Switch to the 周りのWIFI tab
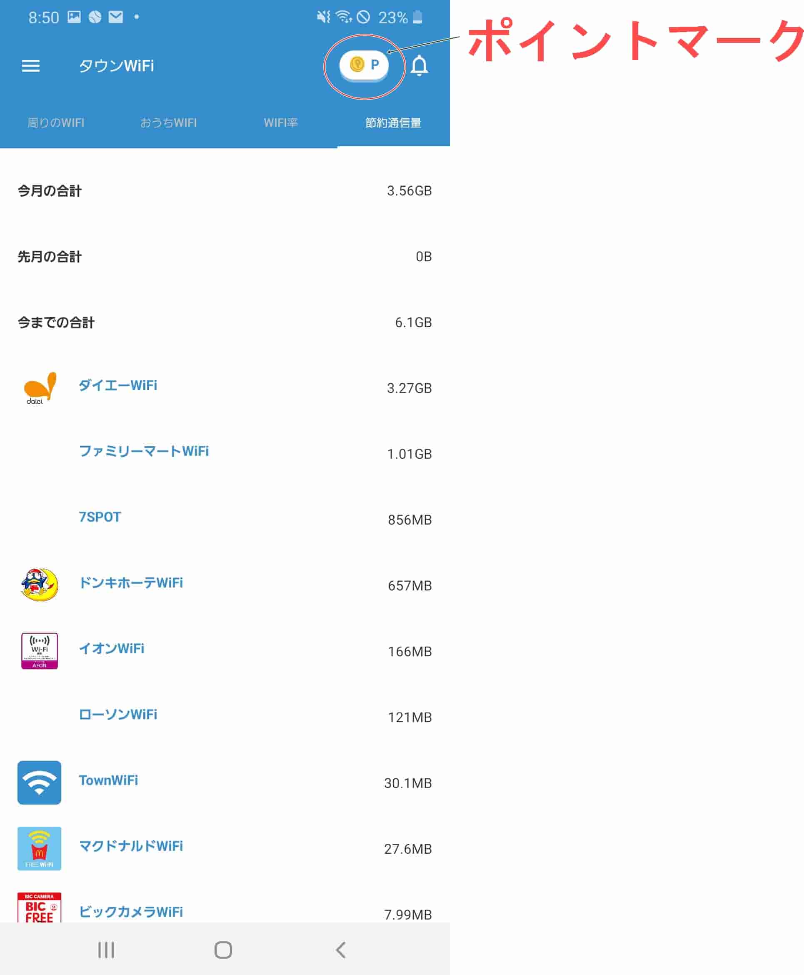 click(56, 123)
